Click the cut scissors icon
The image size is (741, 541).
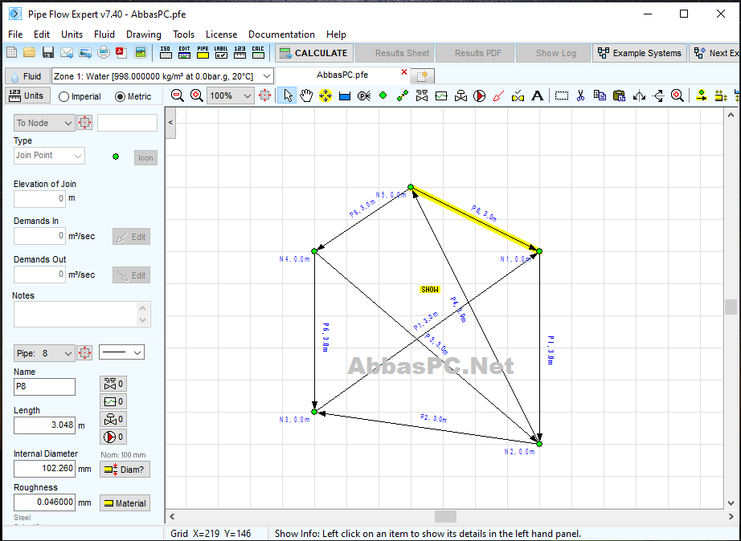tap(580, 96)
